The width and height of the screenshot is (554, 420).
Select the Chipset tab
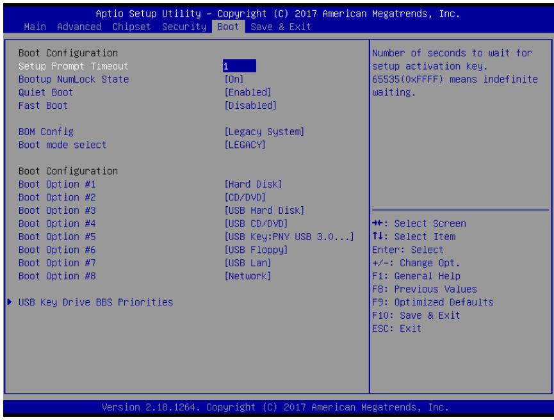131,27
